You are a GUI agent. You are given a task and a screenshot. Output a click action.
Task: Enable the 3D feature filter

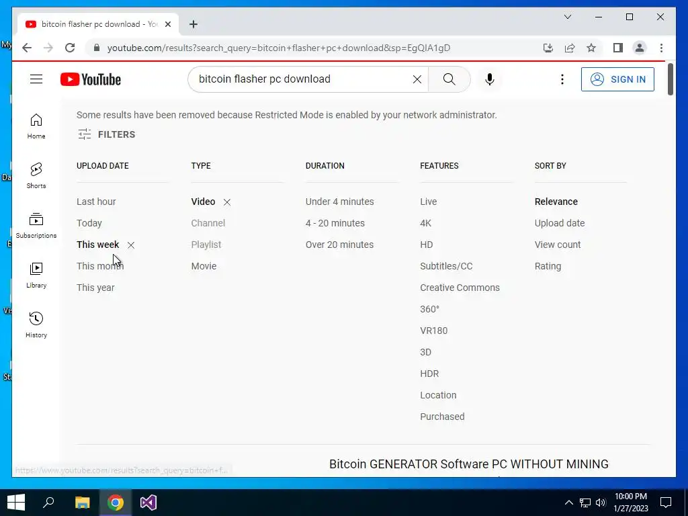(425, 352)
